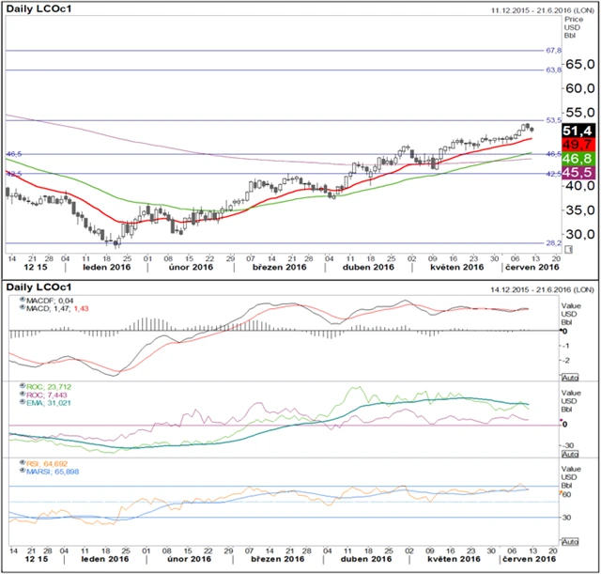601x574 pixels.
Task: Click the MARSI 65,898 indicator icon
Action: (x=23, y=472)
